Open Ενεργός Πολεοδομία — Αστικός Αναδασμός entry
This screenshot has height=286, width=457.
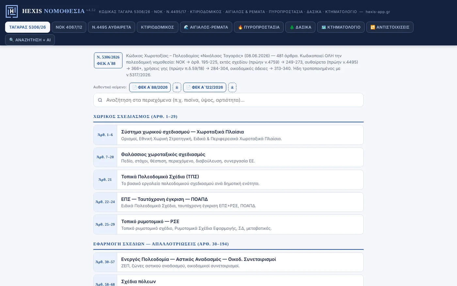[228, 262]
